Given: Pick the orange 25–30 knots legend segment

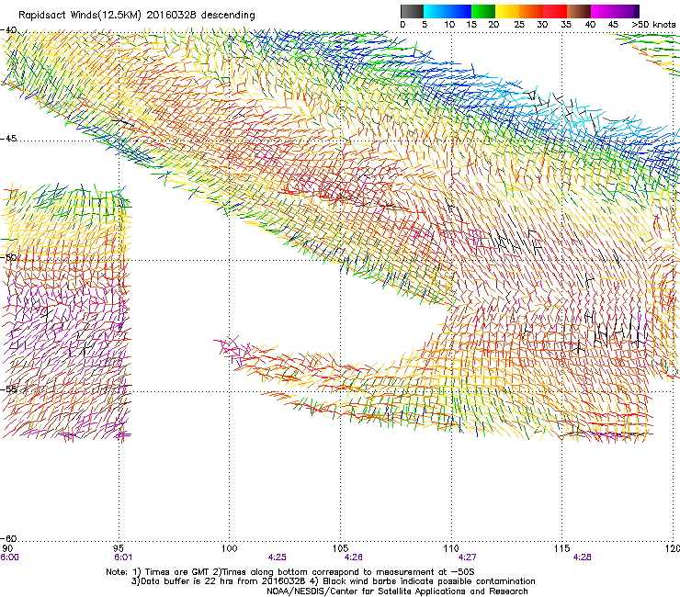Looking at the screenshot, I should [x=531, y=11].
